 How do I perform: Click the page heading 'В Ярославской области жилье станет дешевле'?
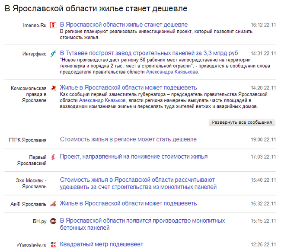pyautogui.click(x=96, y=8)
